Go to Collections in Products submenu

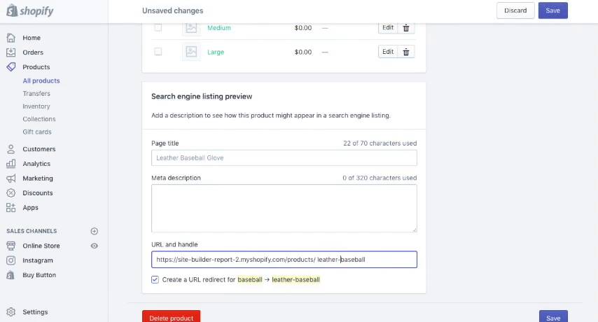click(39, 119)
